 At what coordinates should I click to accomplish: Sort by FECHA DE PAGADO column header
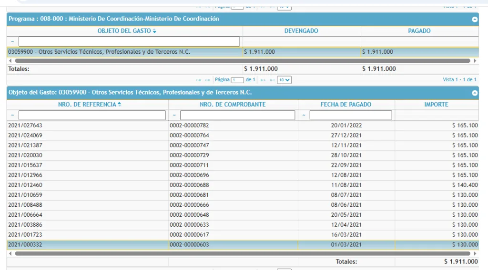coord(346,105)
